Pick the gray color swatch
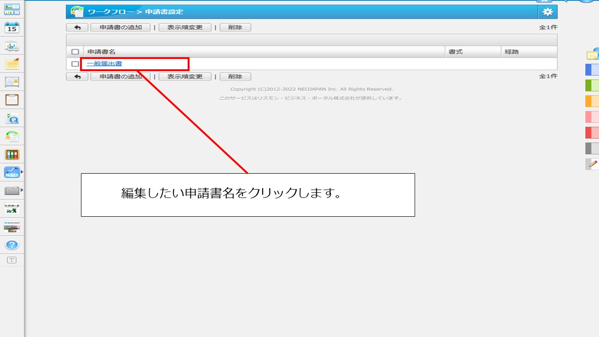Screen dimensions: 599x337 coord(592,148)
